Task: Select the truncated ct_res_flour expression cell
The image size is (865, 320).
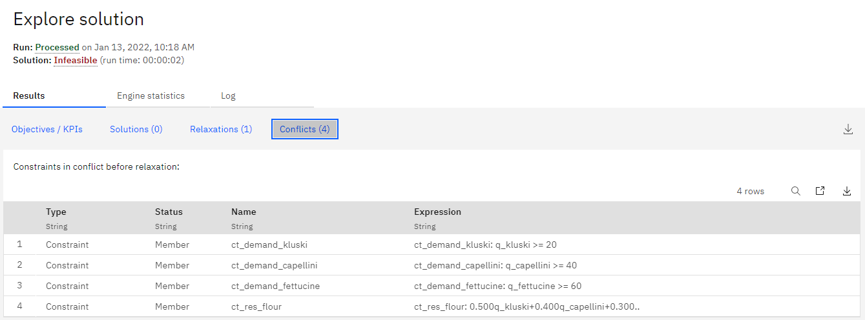Action: pos(527,306)
